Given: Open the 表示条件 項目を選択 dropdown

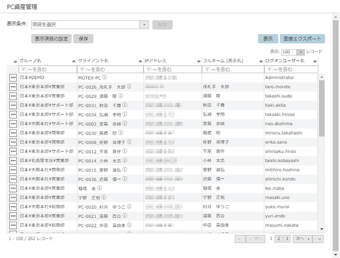Looking at the screenshot, I should click(x=144, y=24).
